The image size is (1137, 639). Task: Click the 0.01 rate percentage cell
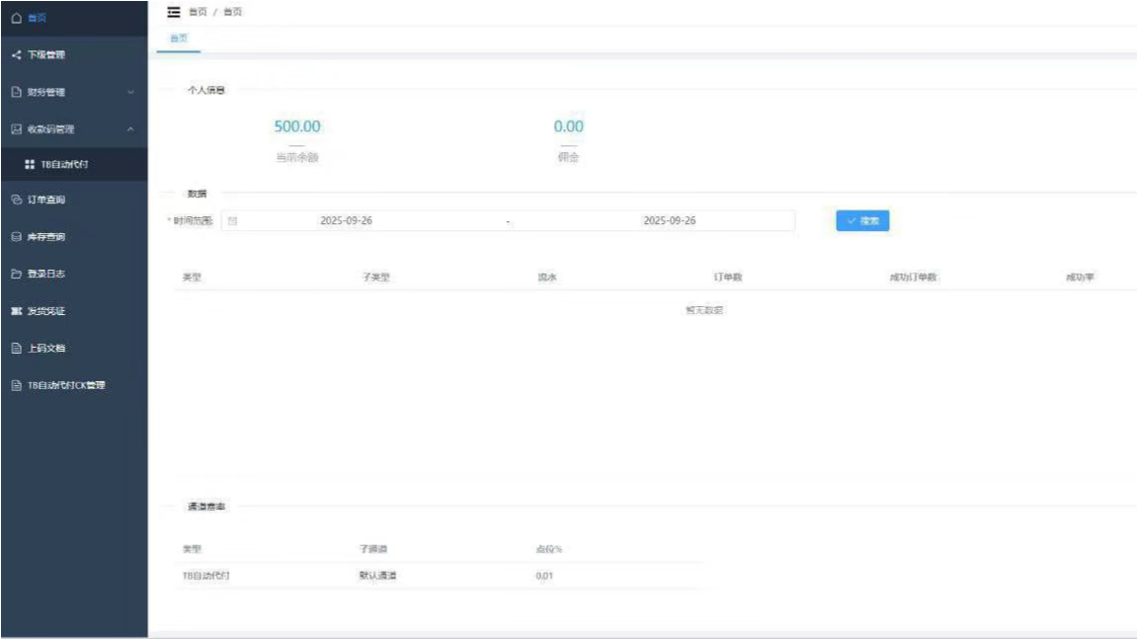click(544, 575)
